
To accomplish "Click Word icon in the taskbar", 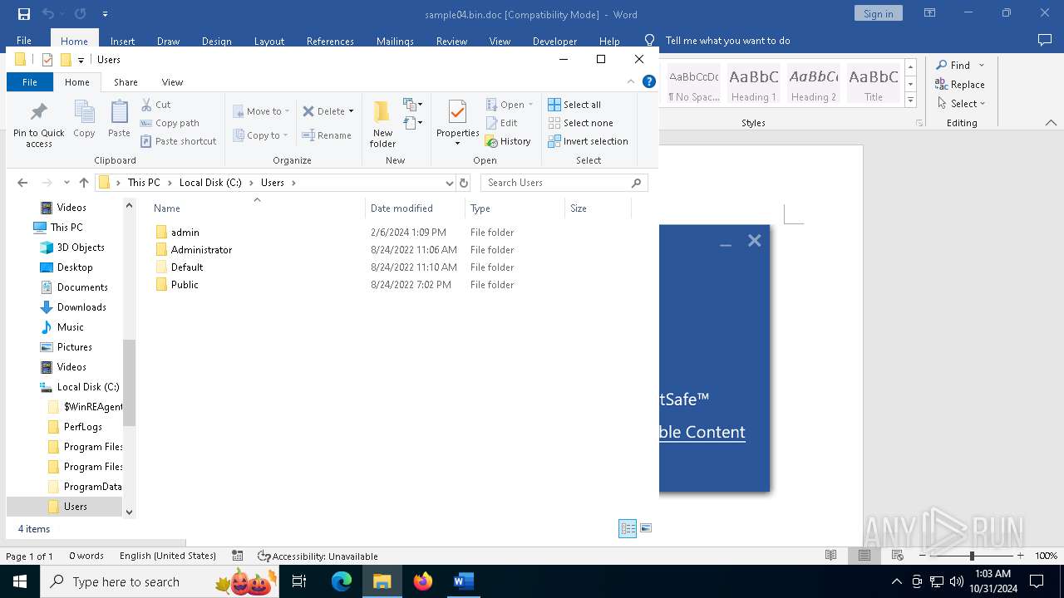I will (x=463, y=581).
